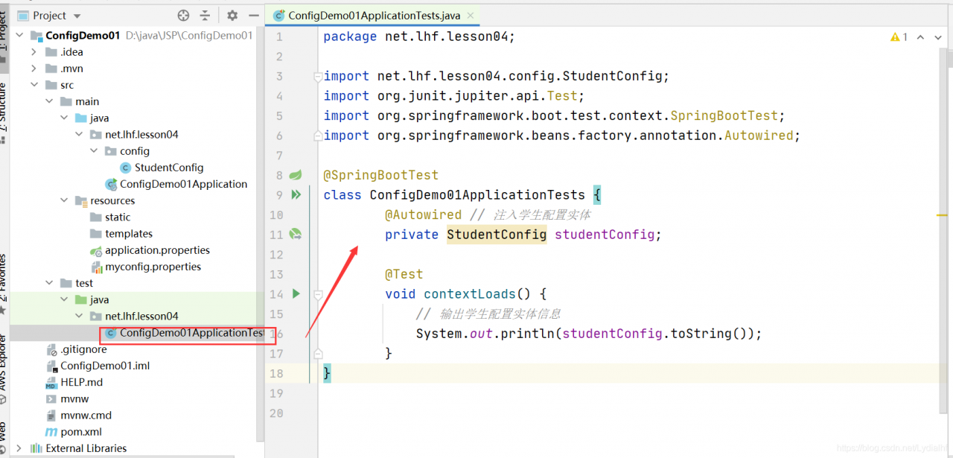Go to previous highlighted error arrow
This screenshot has height=458, width=953.
coord(920,36)
